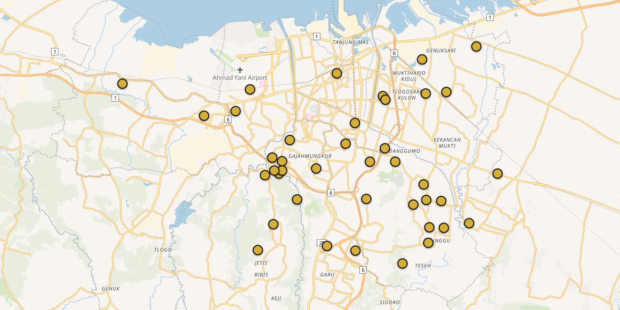Viewport: 620px width, 310px height.
Task: Select the marker covering the route 20 shield
Action: 327,246
